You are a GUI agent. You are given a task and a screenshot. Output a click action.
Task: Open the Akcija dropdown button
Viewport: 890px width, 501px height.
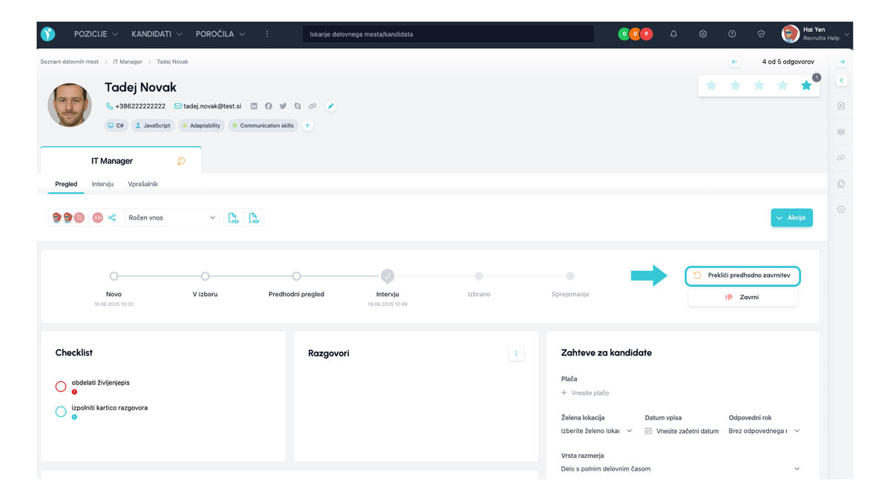791,217
